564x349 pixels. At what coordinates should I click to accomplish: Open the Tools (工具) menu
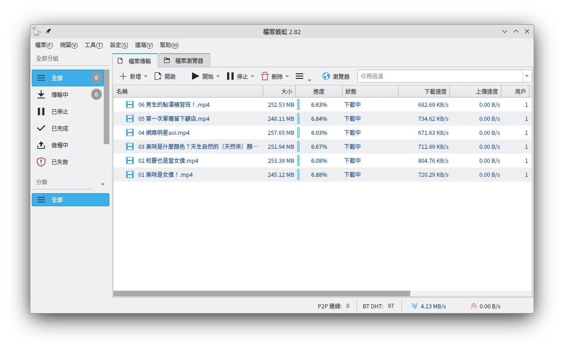click(93, 45)
